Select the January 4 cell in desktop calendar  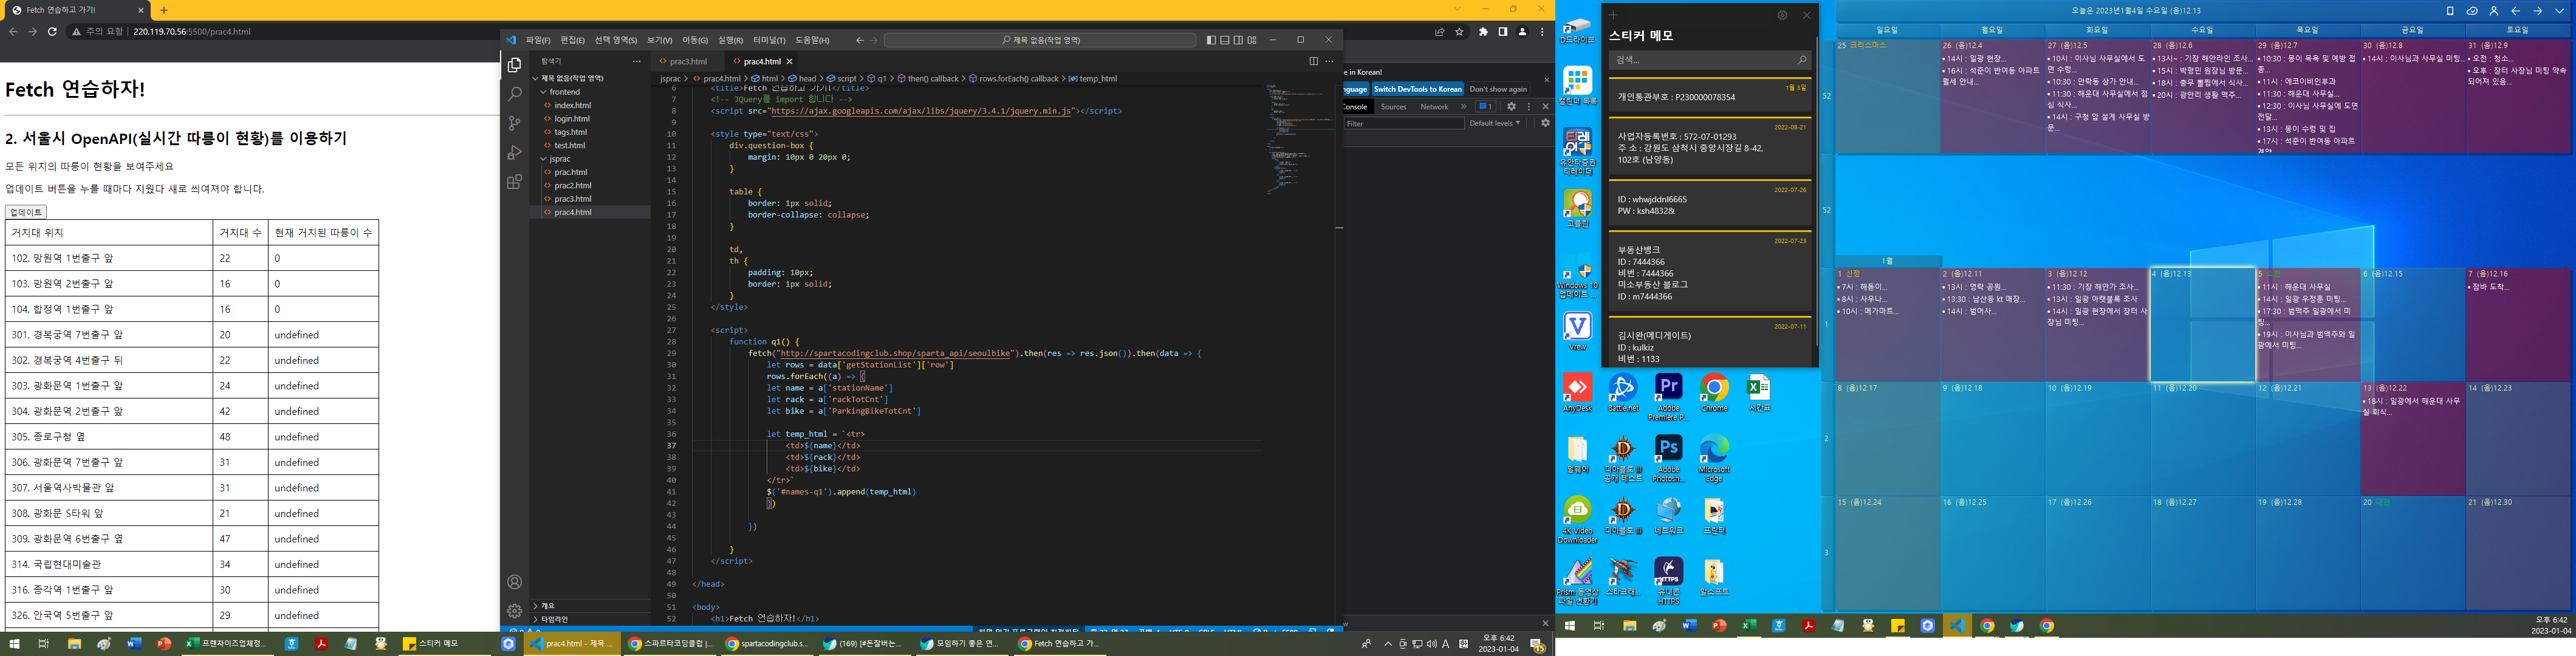pos(2202,324)
